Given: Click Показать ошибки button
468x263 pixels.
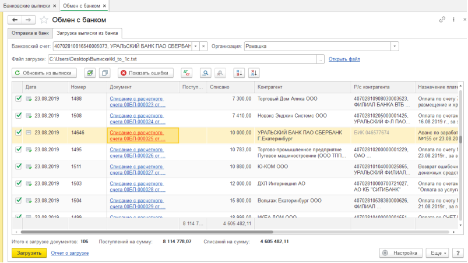Looking at the screenshot, I should point(146,73).
